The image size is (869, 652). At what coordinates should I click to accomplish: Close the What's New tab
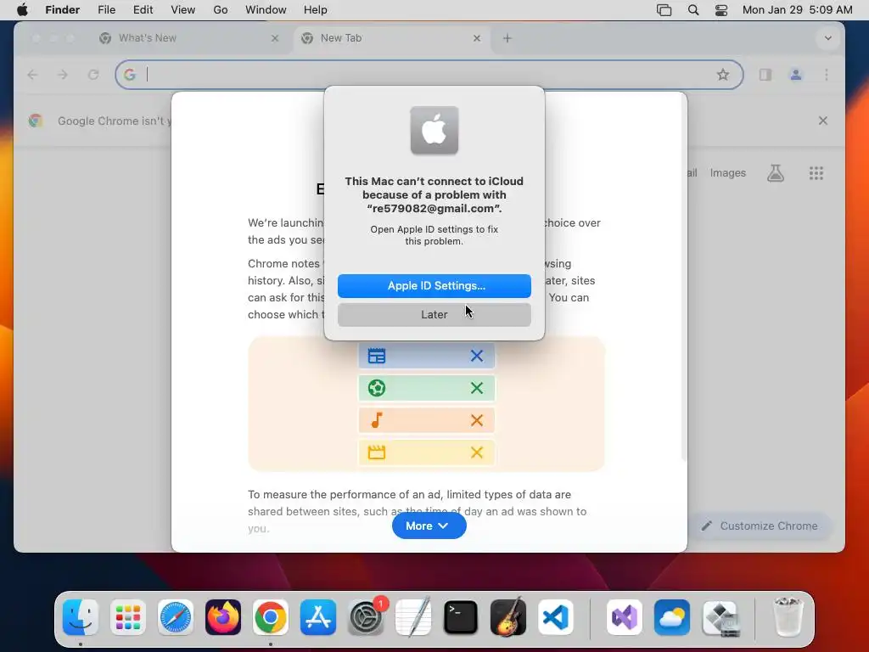pos(275,38)
